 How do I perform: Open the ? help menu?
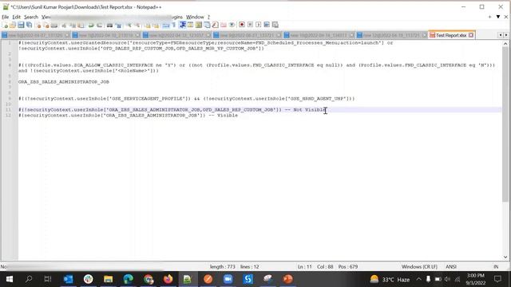[x=208, y=17]
